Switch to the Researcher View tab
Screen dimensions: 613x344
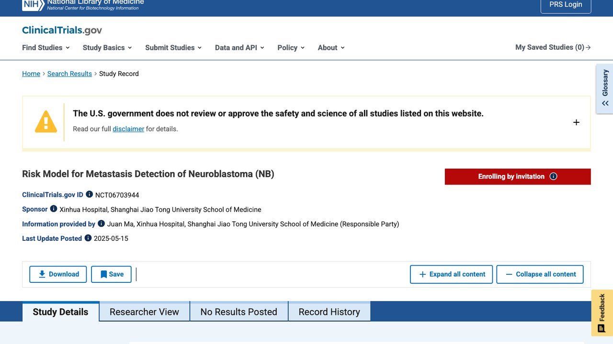tap(144, 312)
